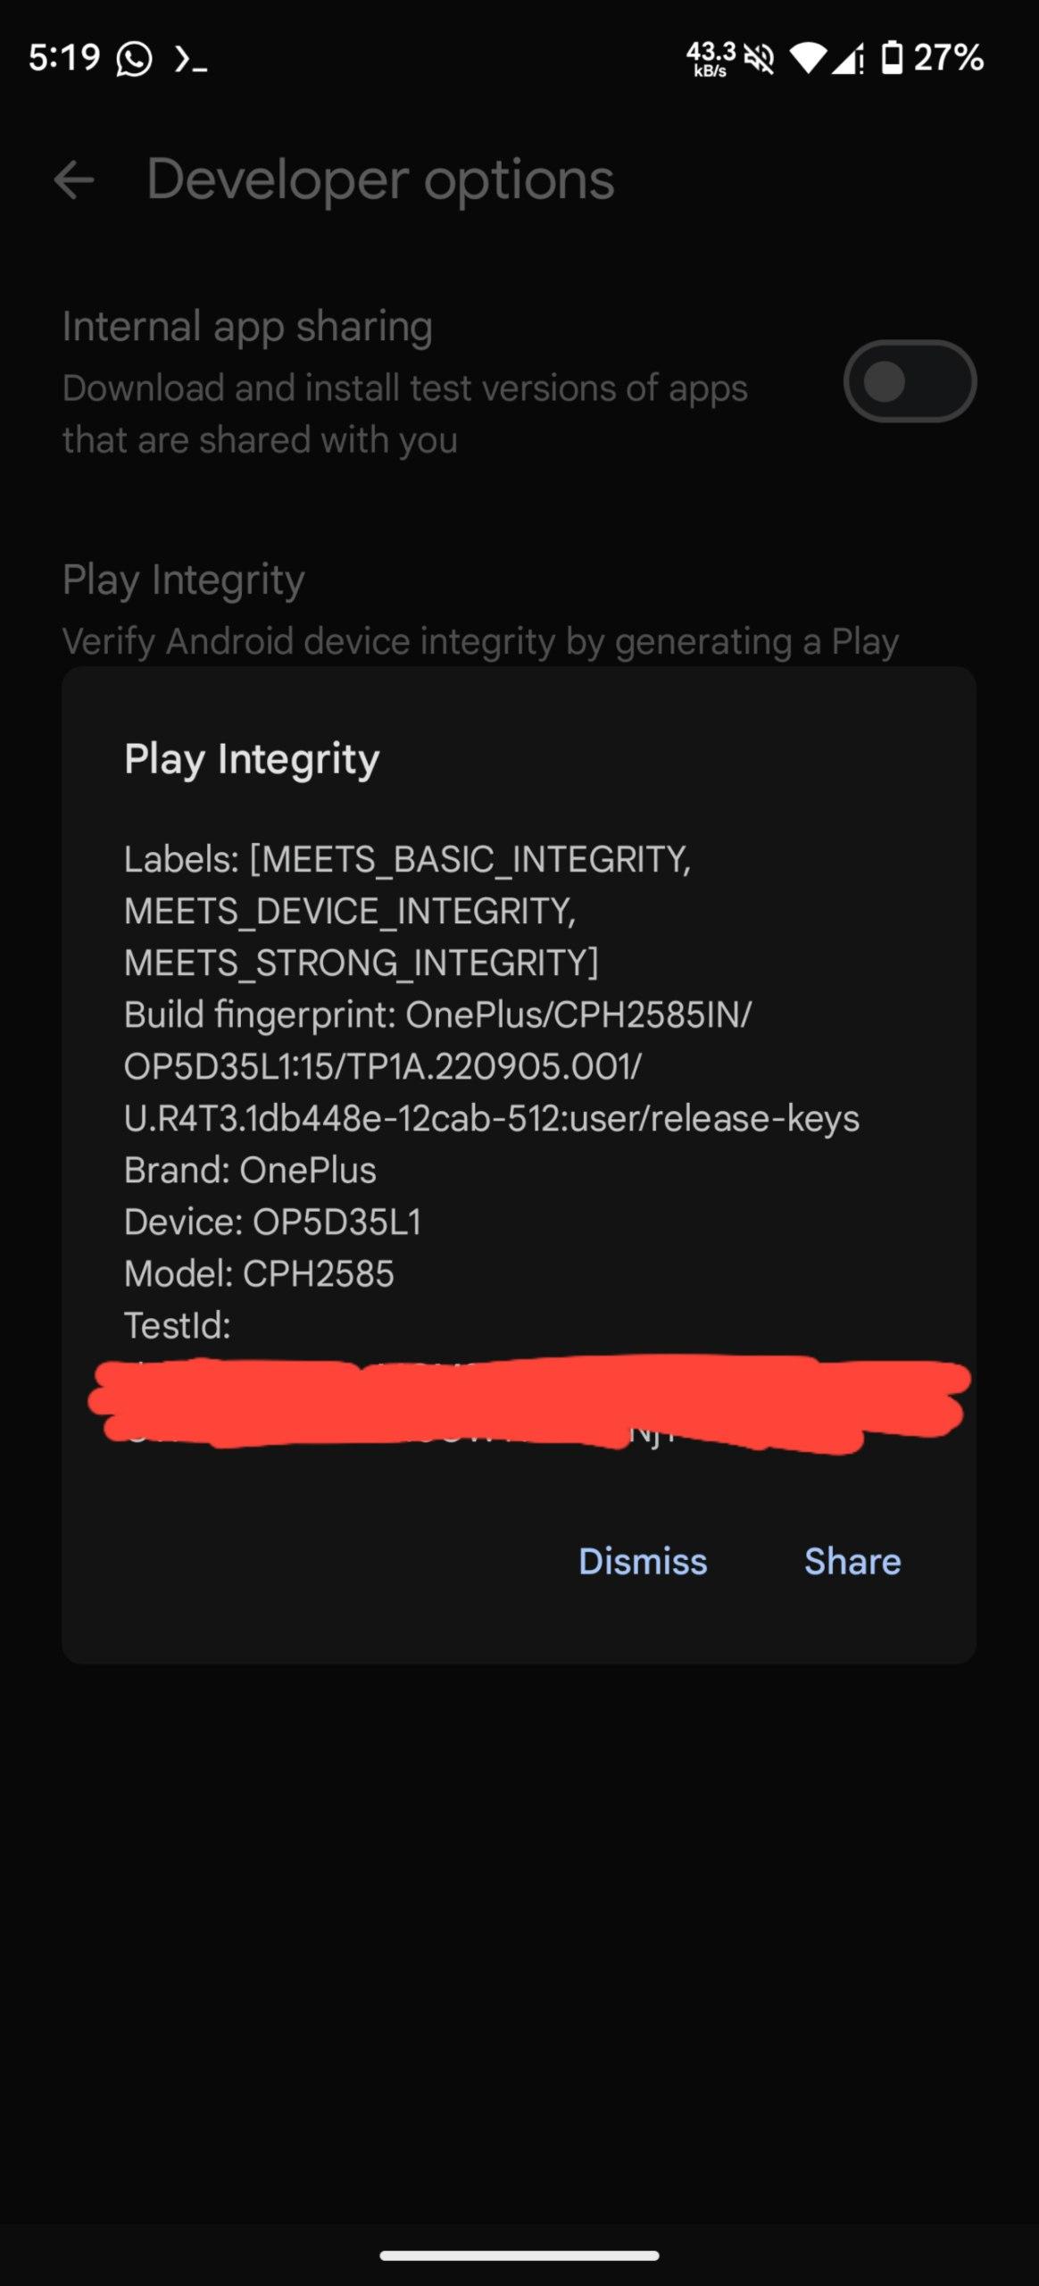Viewport: 1039px width, 2286px height.
Task: Open the Internal app sharing setting
Action: (519, 382)
